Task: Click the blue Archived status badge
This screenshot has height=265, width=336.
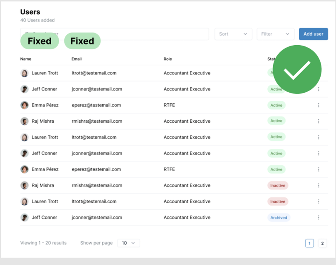Action: tap(279, 218)
